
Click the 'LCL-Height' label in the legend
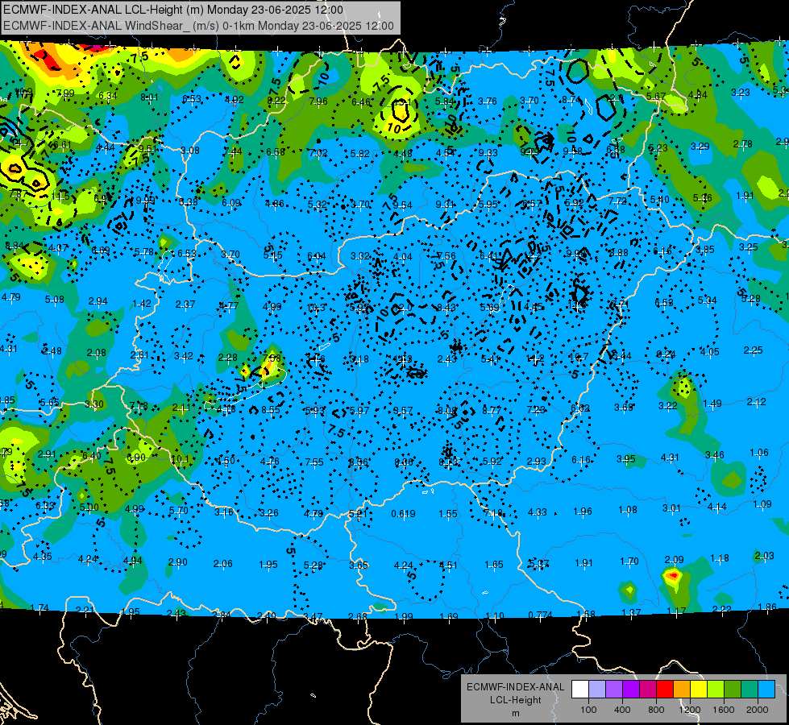click(x=515, y=700)
